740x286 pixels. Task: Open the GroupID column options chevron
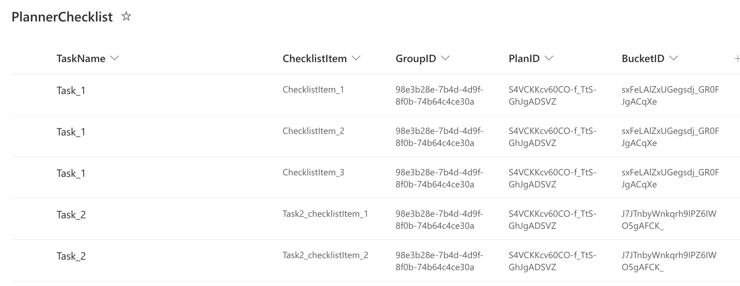[445, 58]
